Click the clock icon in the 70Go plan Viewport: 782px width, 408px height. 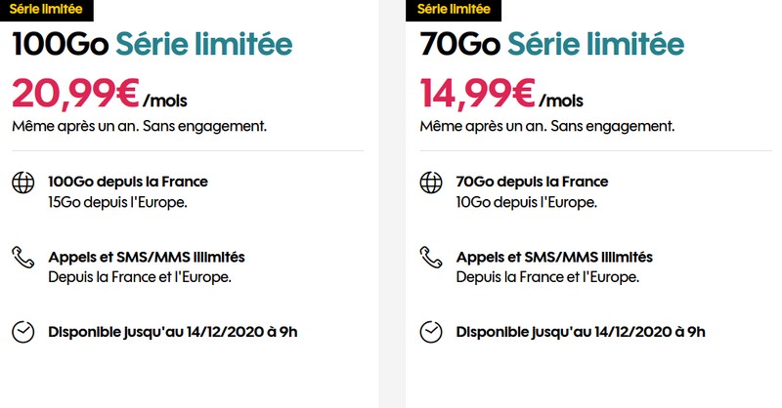tap(430, 332)
